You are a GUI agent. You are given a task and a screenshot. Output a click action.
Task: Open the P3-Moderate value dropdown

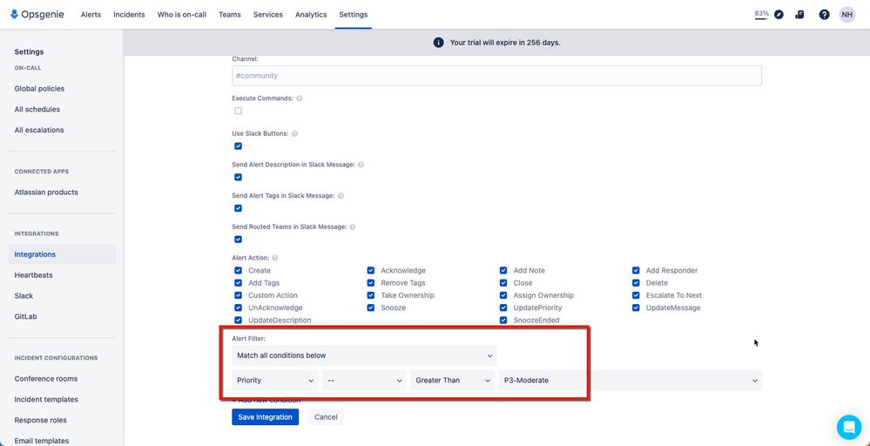pyautogui.click(x=631, y=381)
